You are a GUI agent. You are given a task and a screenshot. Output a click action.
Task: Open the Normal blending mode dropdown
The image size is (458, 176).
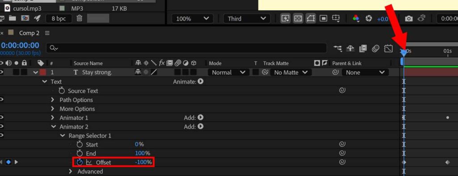point(229,72)
